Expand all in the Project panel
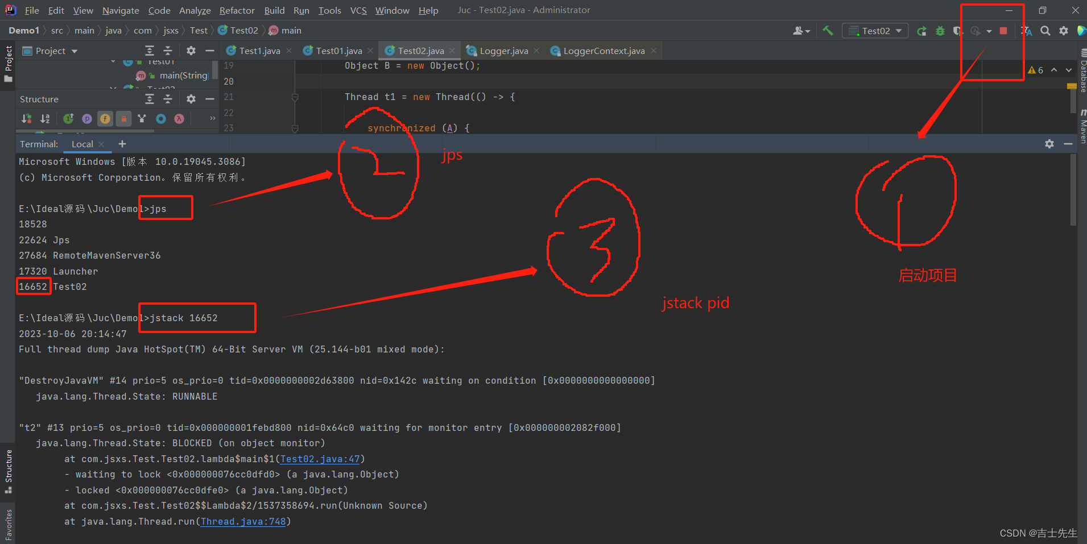The width and height of the screenshot is (1087, 544). [x=150, y=51]
